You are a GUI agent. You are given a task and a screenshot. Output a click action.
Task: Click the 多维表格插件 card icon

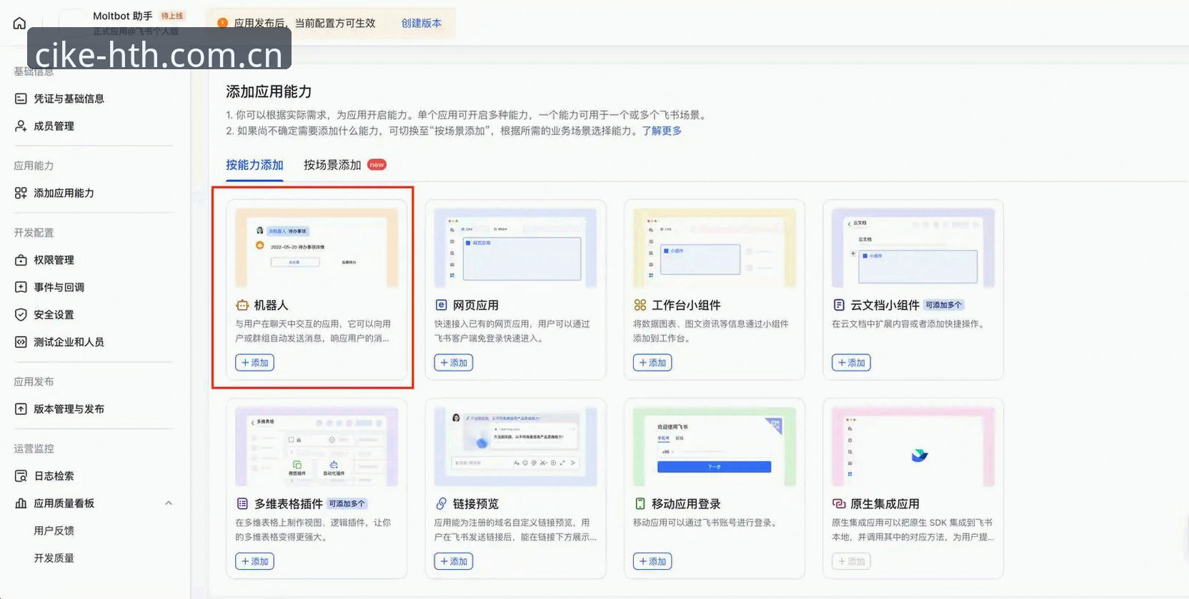click(x=242, y=503)
